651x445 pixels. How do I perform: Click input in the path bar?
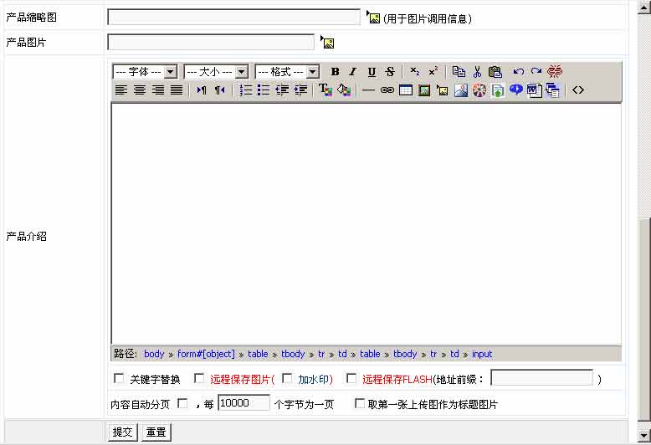[x=482, y=354]
